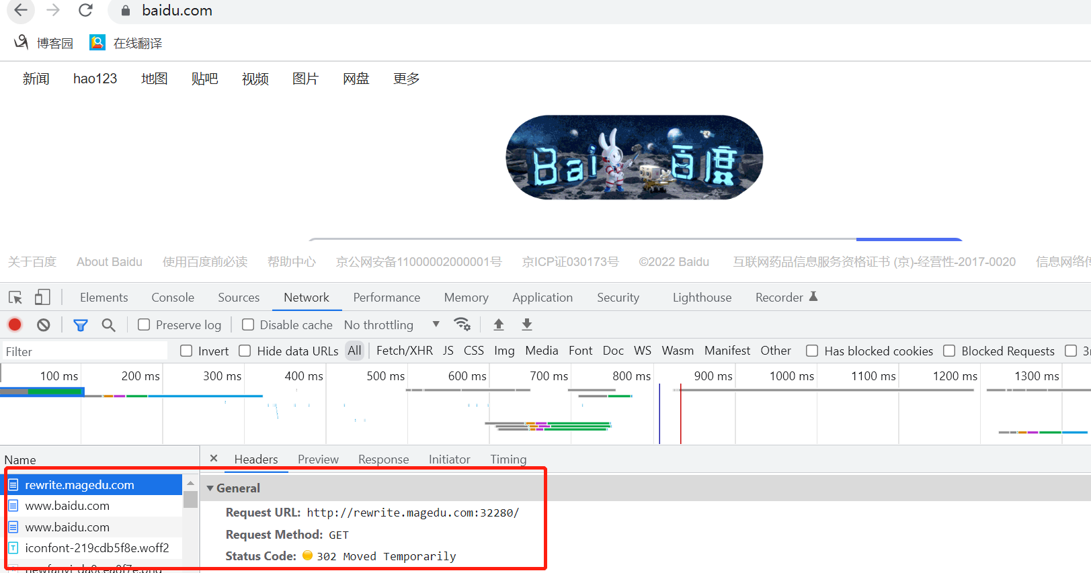View site info via the lock icon
Screen dimensions: 1091x573
(126, 11)
